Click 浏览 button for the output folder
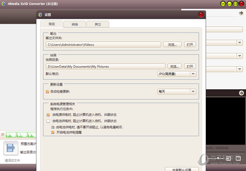The width and height of the screenshot is (246, 171). click(172, 45)
